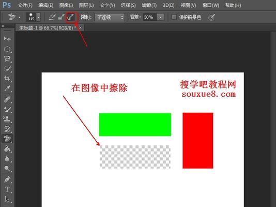Open the 图像(I) menu
The height and width of the screenshot is (207, 276).
point(66,5)
